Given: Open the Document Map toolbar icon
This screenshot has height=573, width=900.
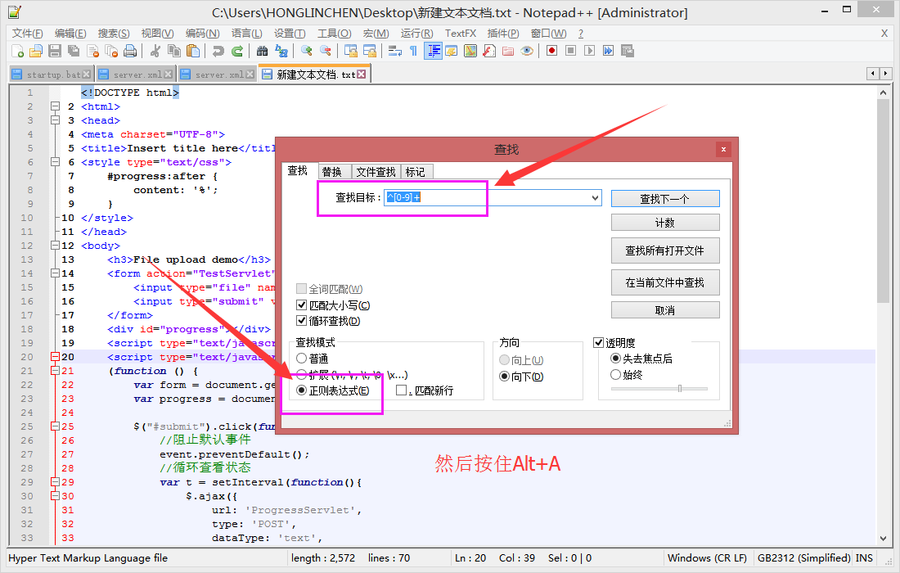Looking at the screenshot, I should [x=470, y=51].
